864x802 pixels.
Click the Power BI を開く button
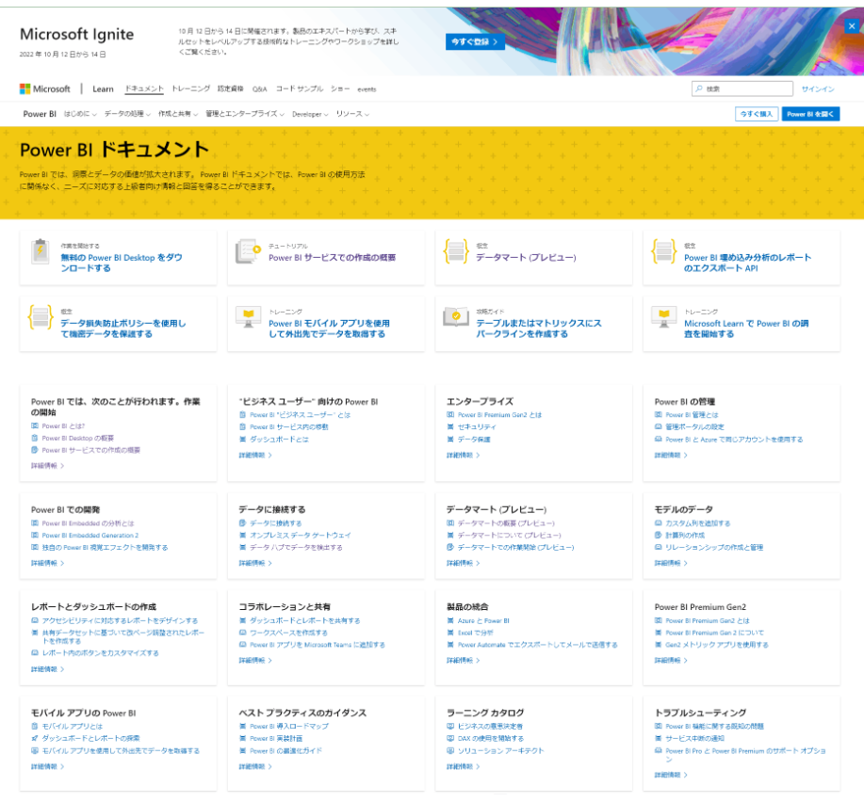(x=810, y=114)
